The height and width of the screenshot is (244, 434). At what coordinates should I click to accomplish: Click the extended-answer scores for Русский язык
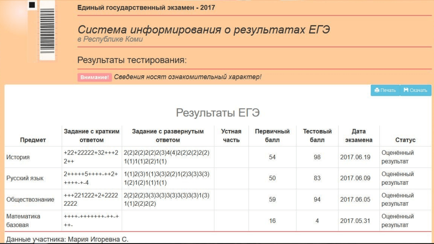(x=167, y=178)
